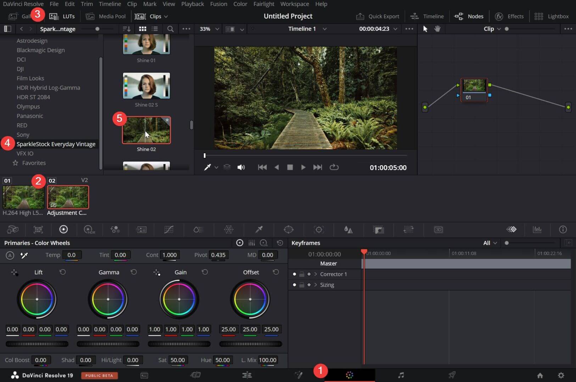Open the Camera Raw palette
This screenshot has height=382, width=576.
[13, 230]
